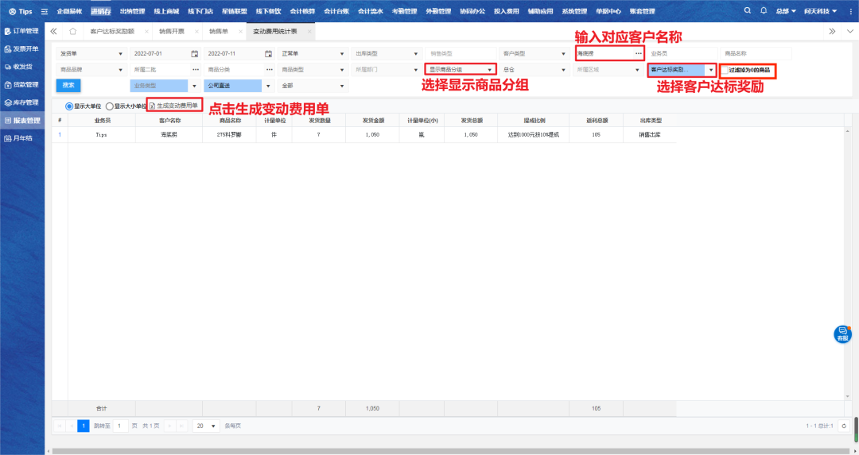The image size is (859, 455).
Task: Open calendar picker for start date 2022-07-01
Action: tap(194, 54)
